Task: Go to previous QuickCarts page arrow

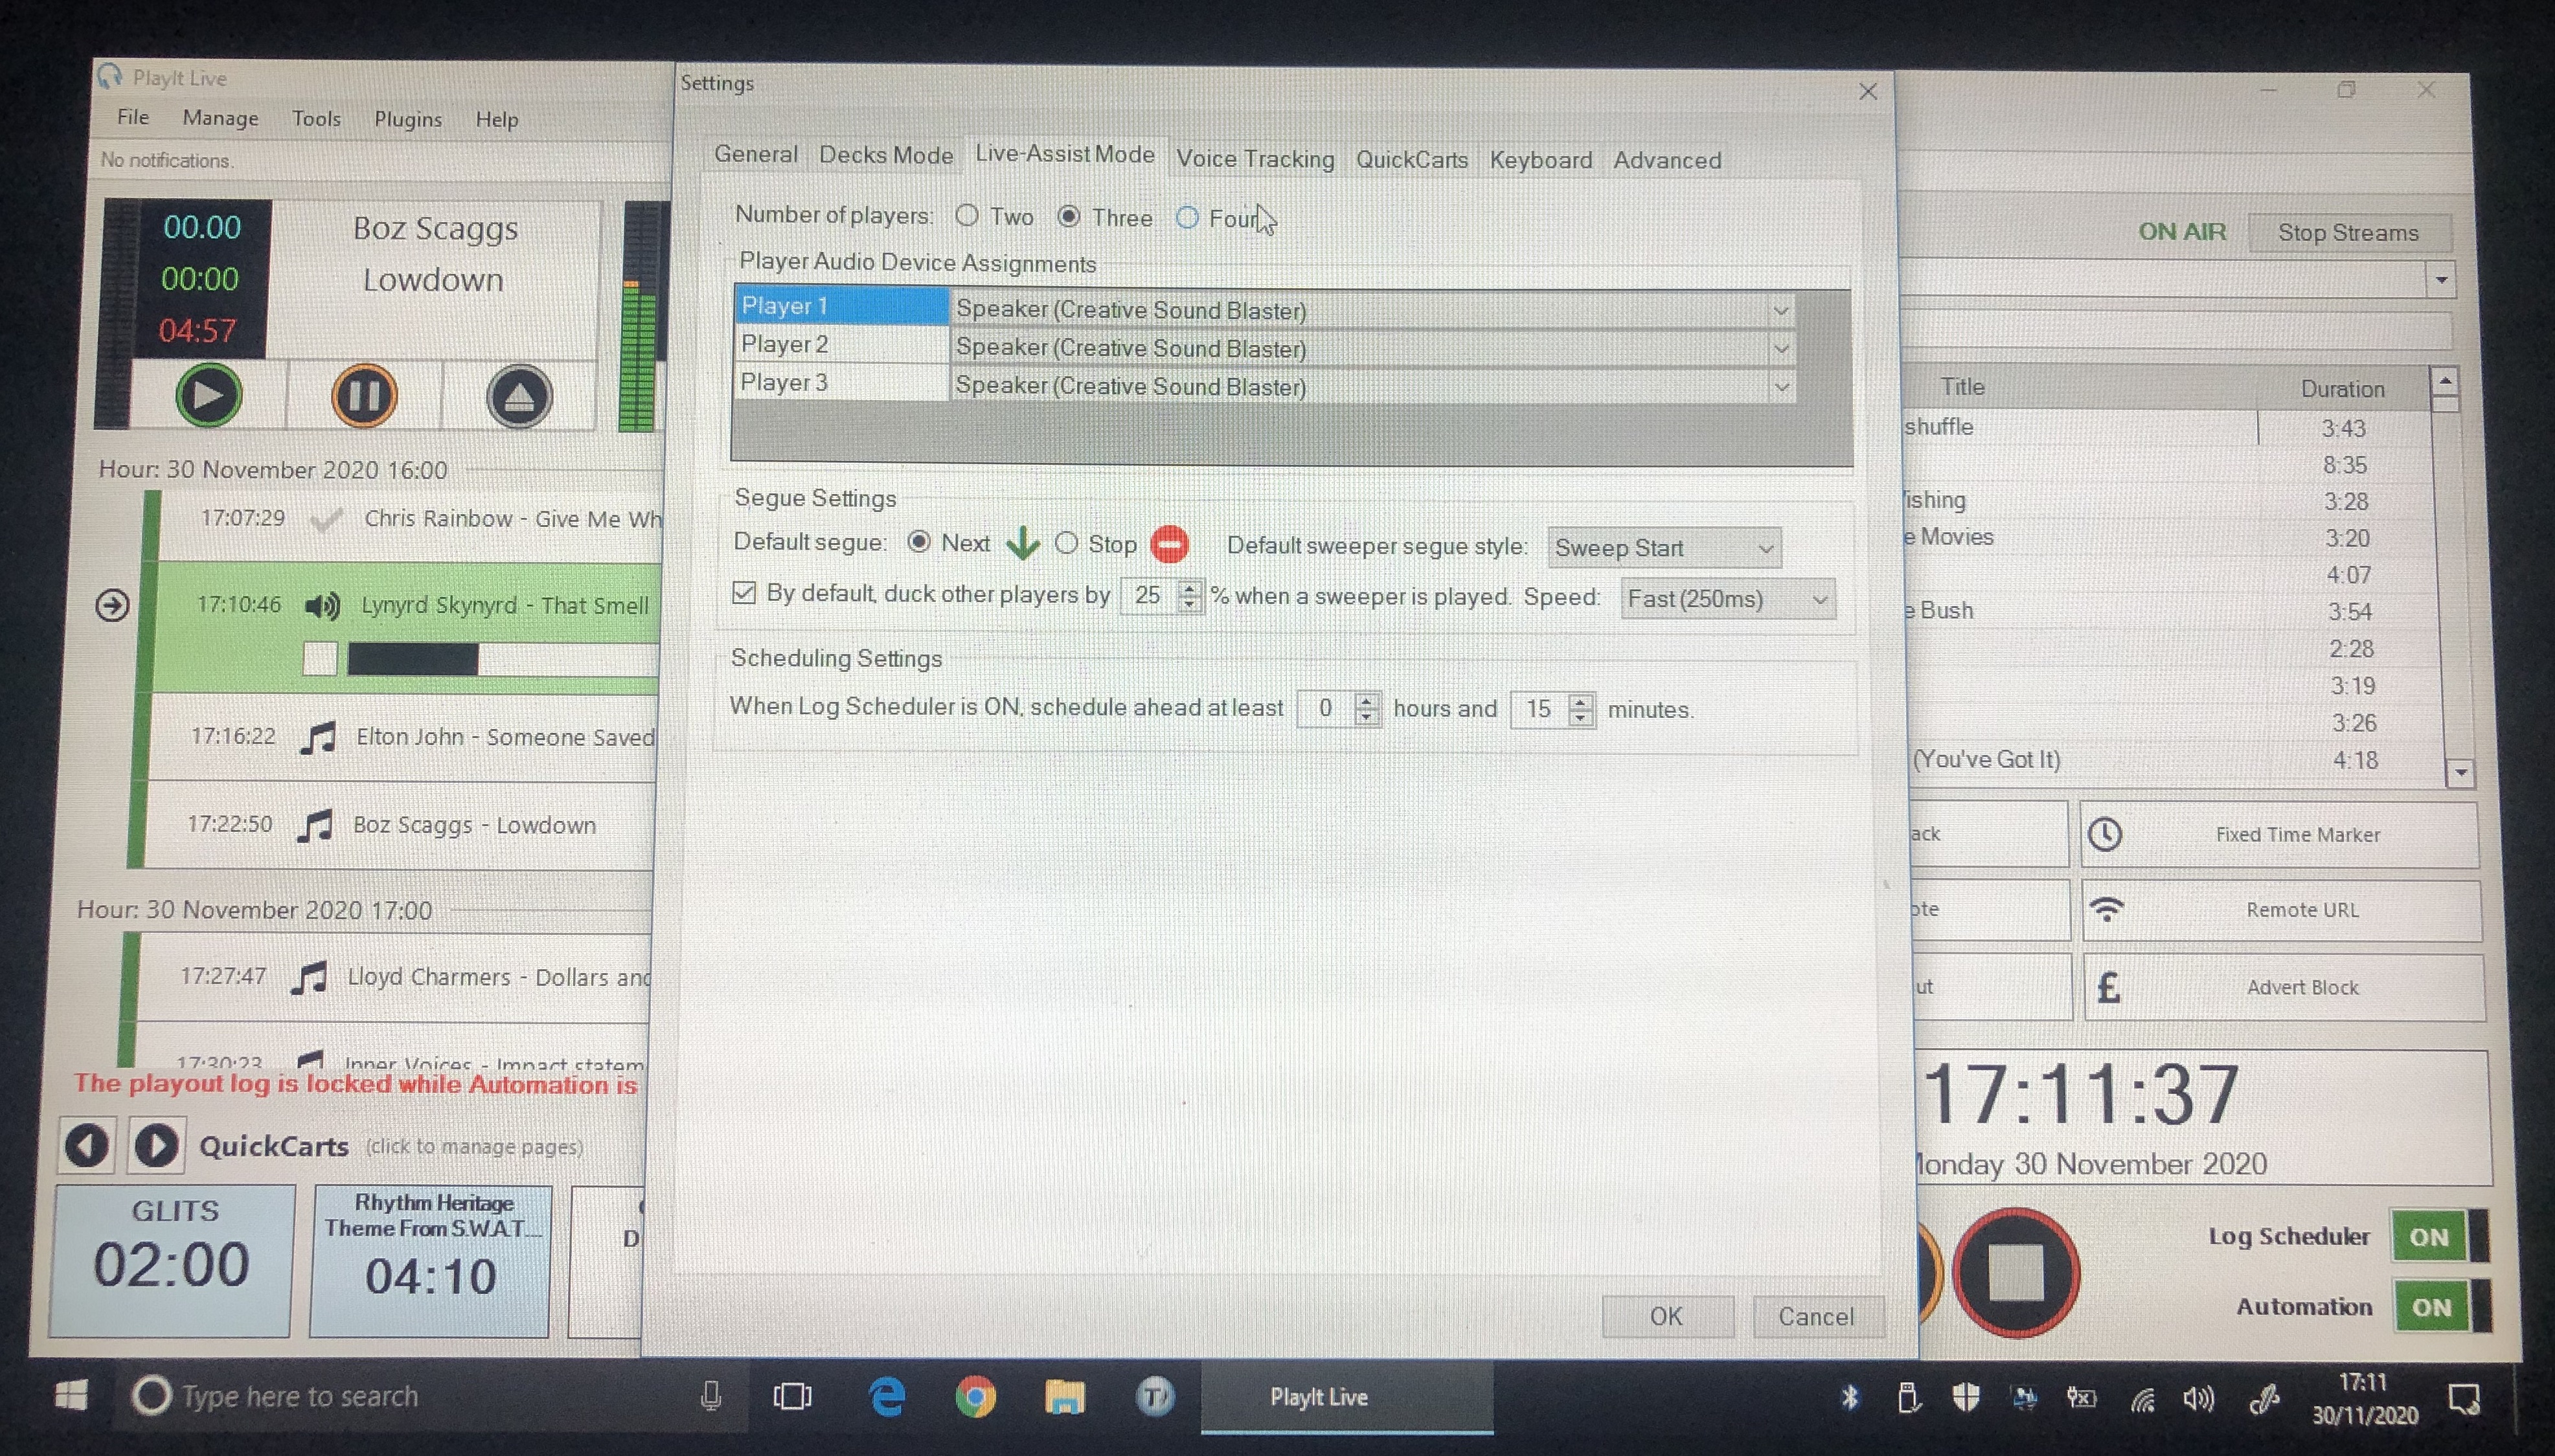Action: tap(87, 1145)
